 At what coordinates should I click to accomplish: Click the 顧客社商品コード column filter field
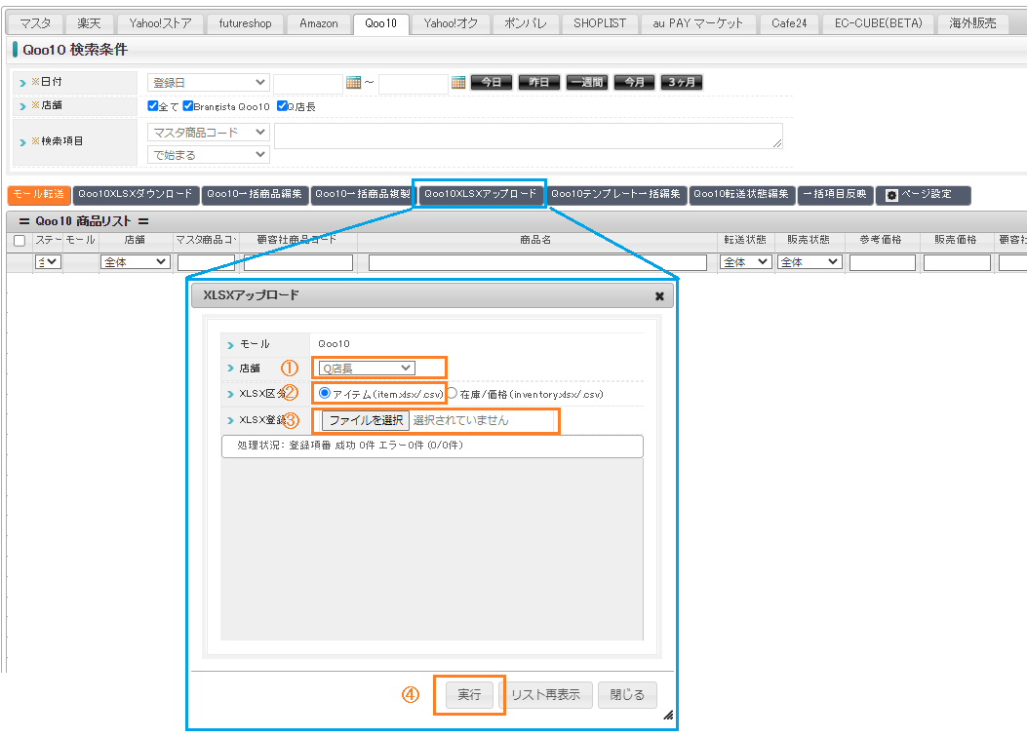pyautogui.click(x=298, y=262)
